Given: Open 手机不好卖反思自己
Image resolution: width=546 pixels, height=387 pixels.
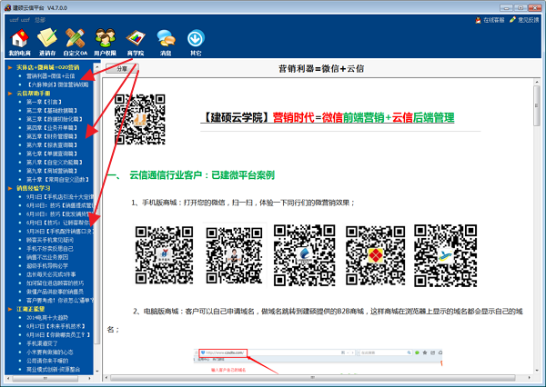Looking at the screenshot, I should pyautogui.click(x=50, y=249).
